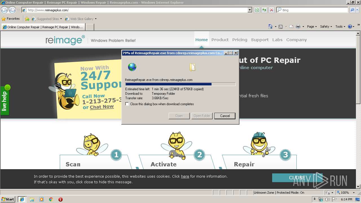Image resolution: width=361 pixels, height=203 pixels.
Task: Show hidden tray icons arrow
Action: (315, 199)
